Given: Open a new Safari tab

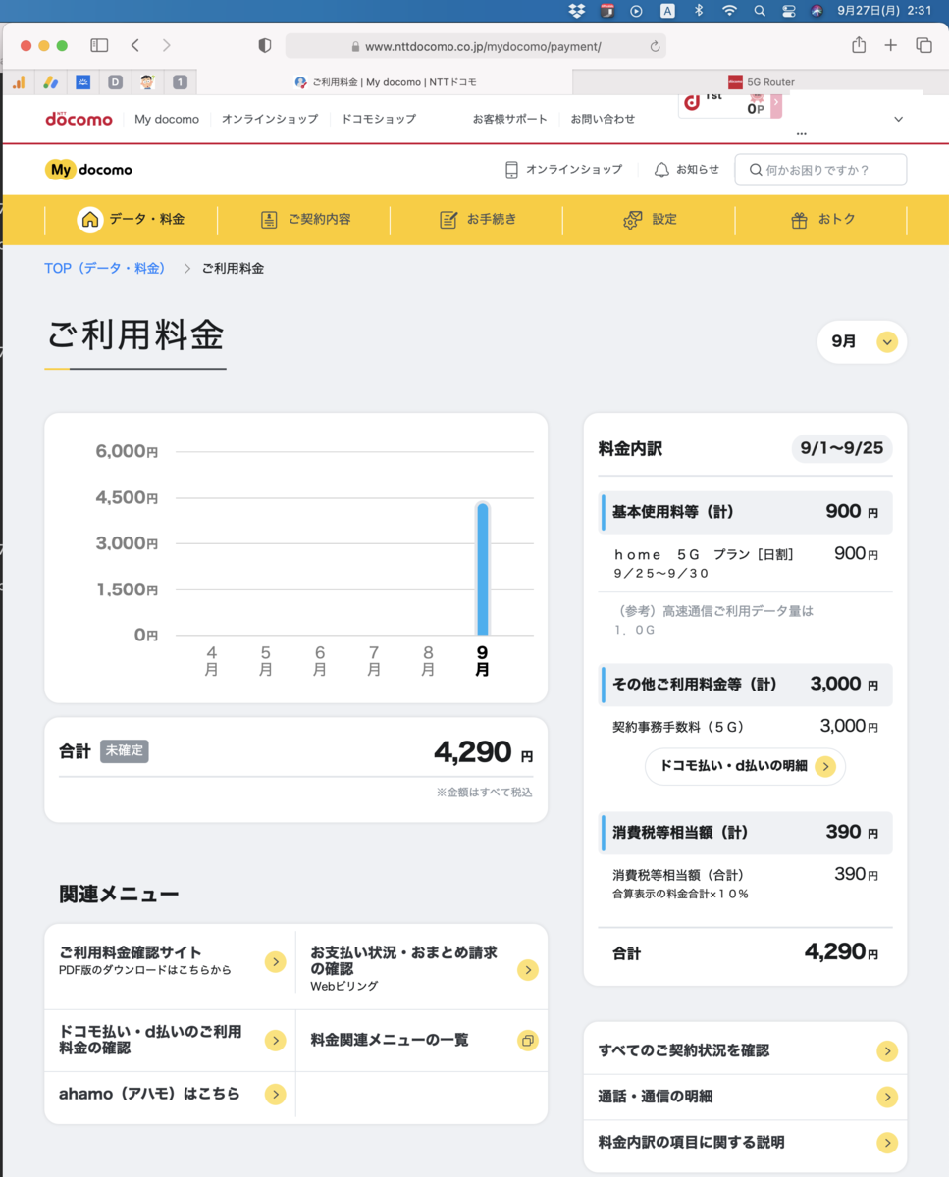Looking at the screenshot, I should 890,45.
